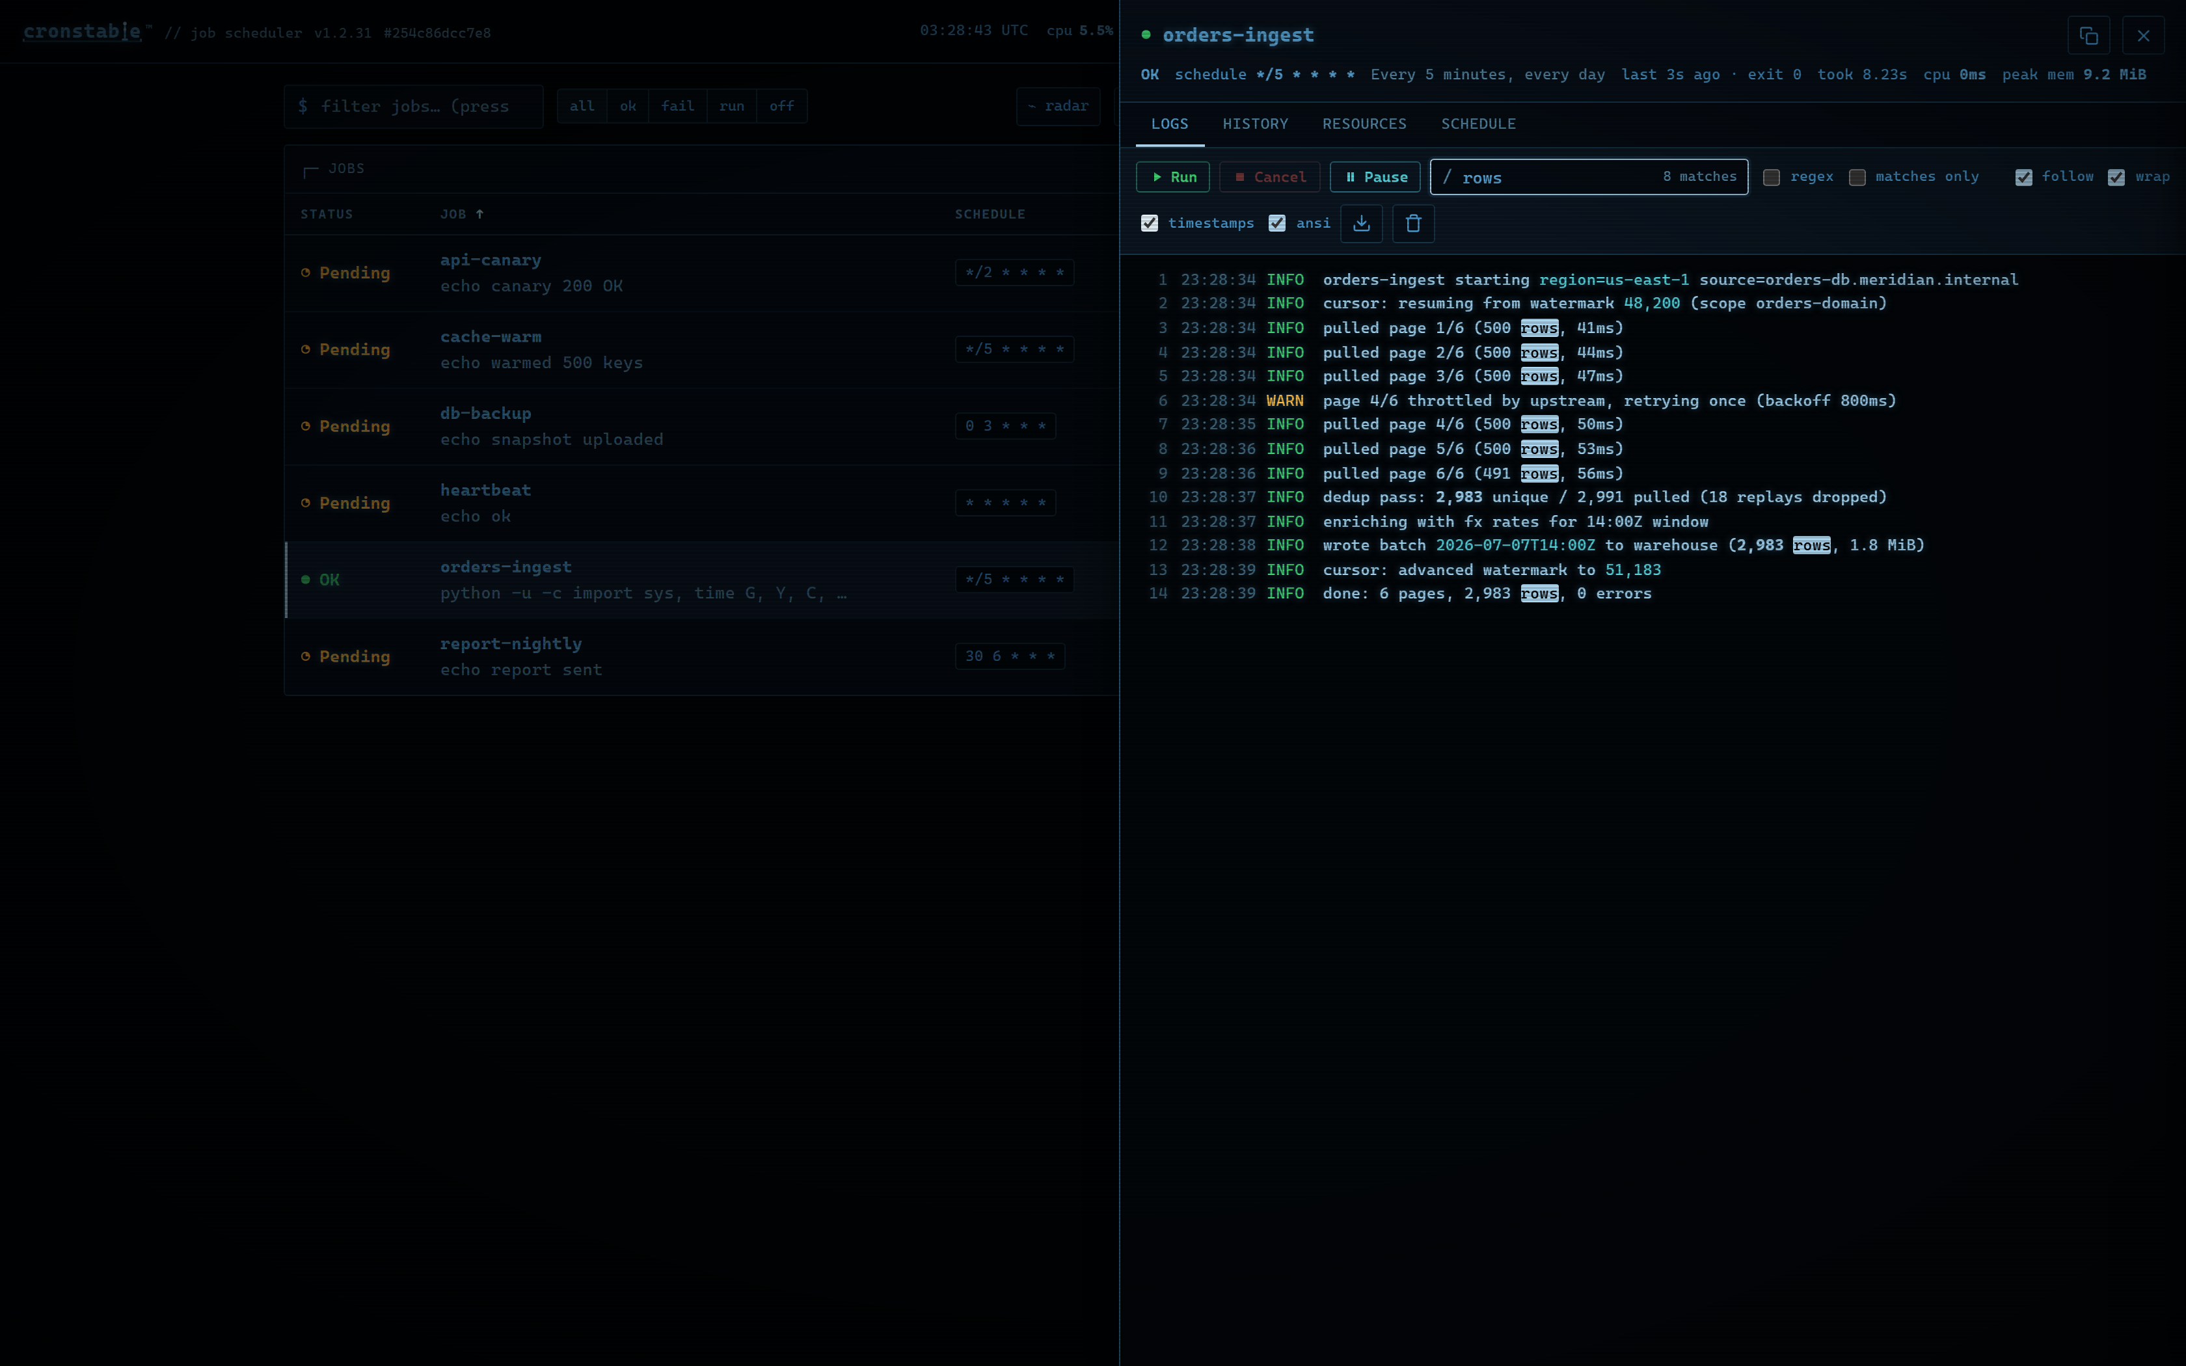Click the Pending status of api-canary
2186x1366 pixels.
(346, 273)
